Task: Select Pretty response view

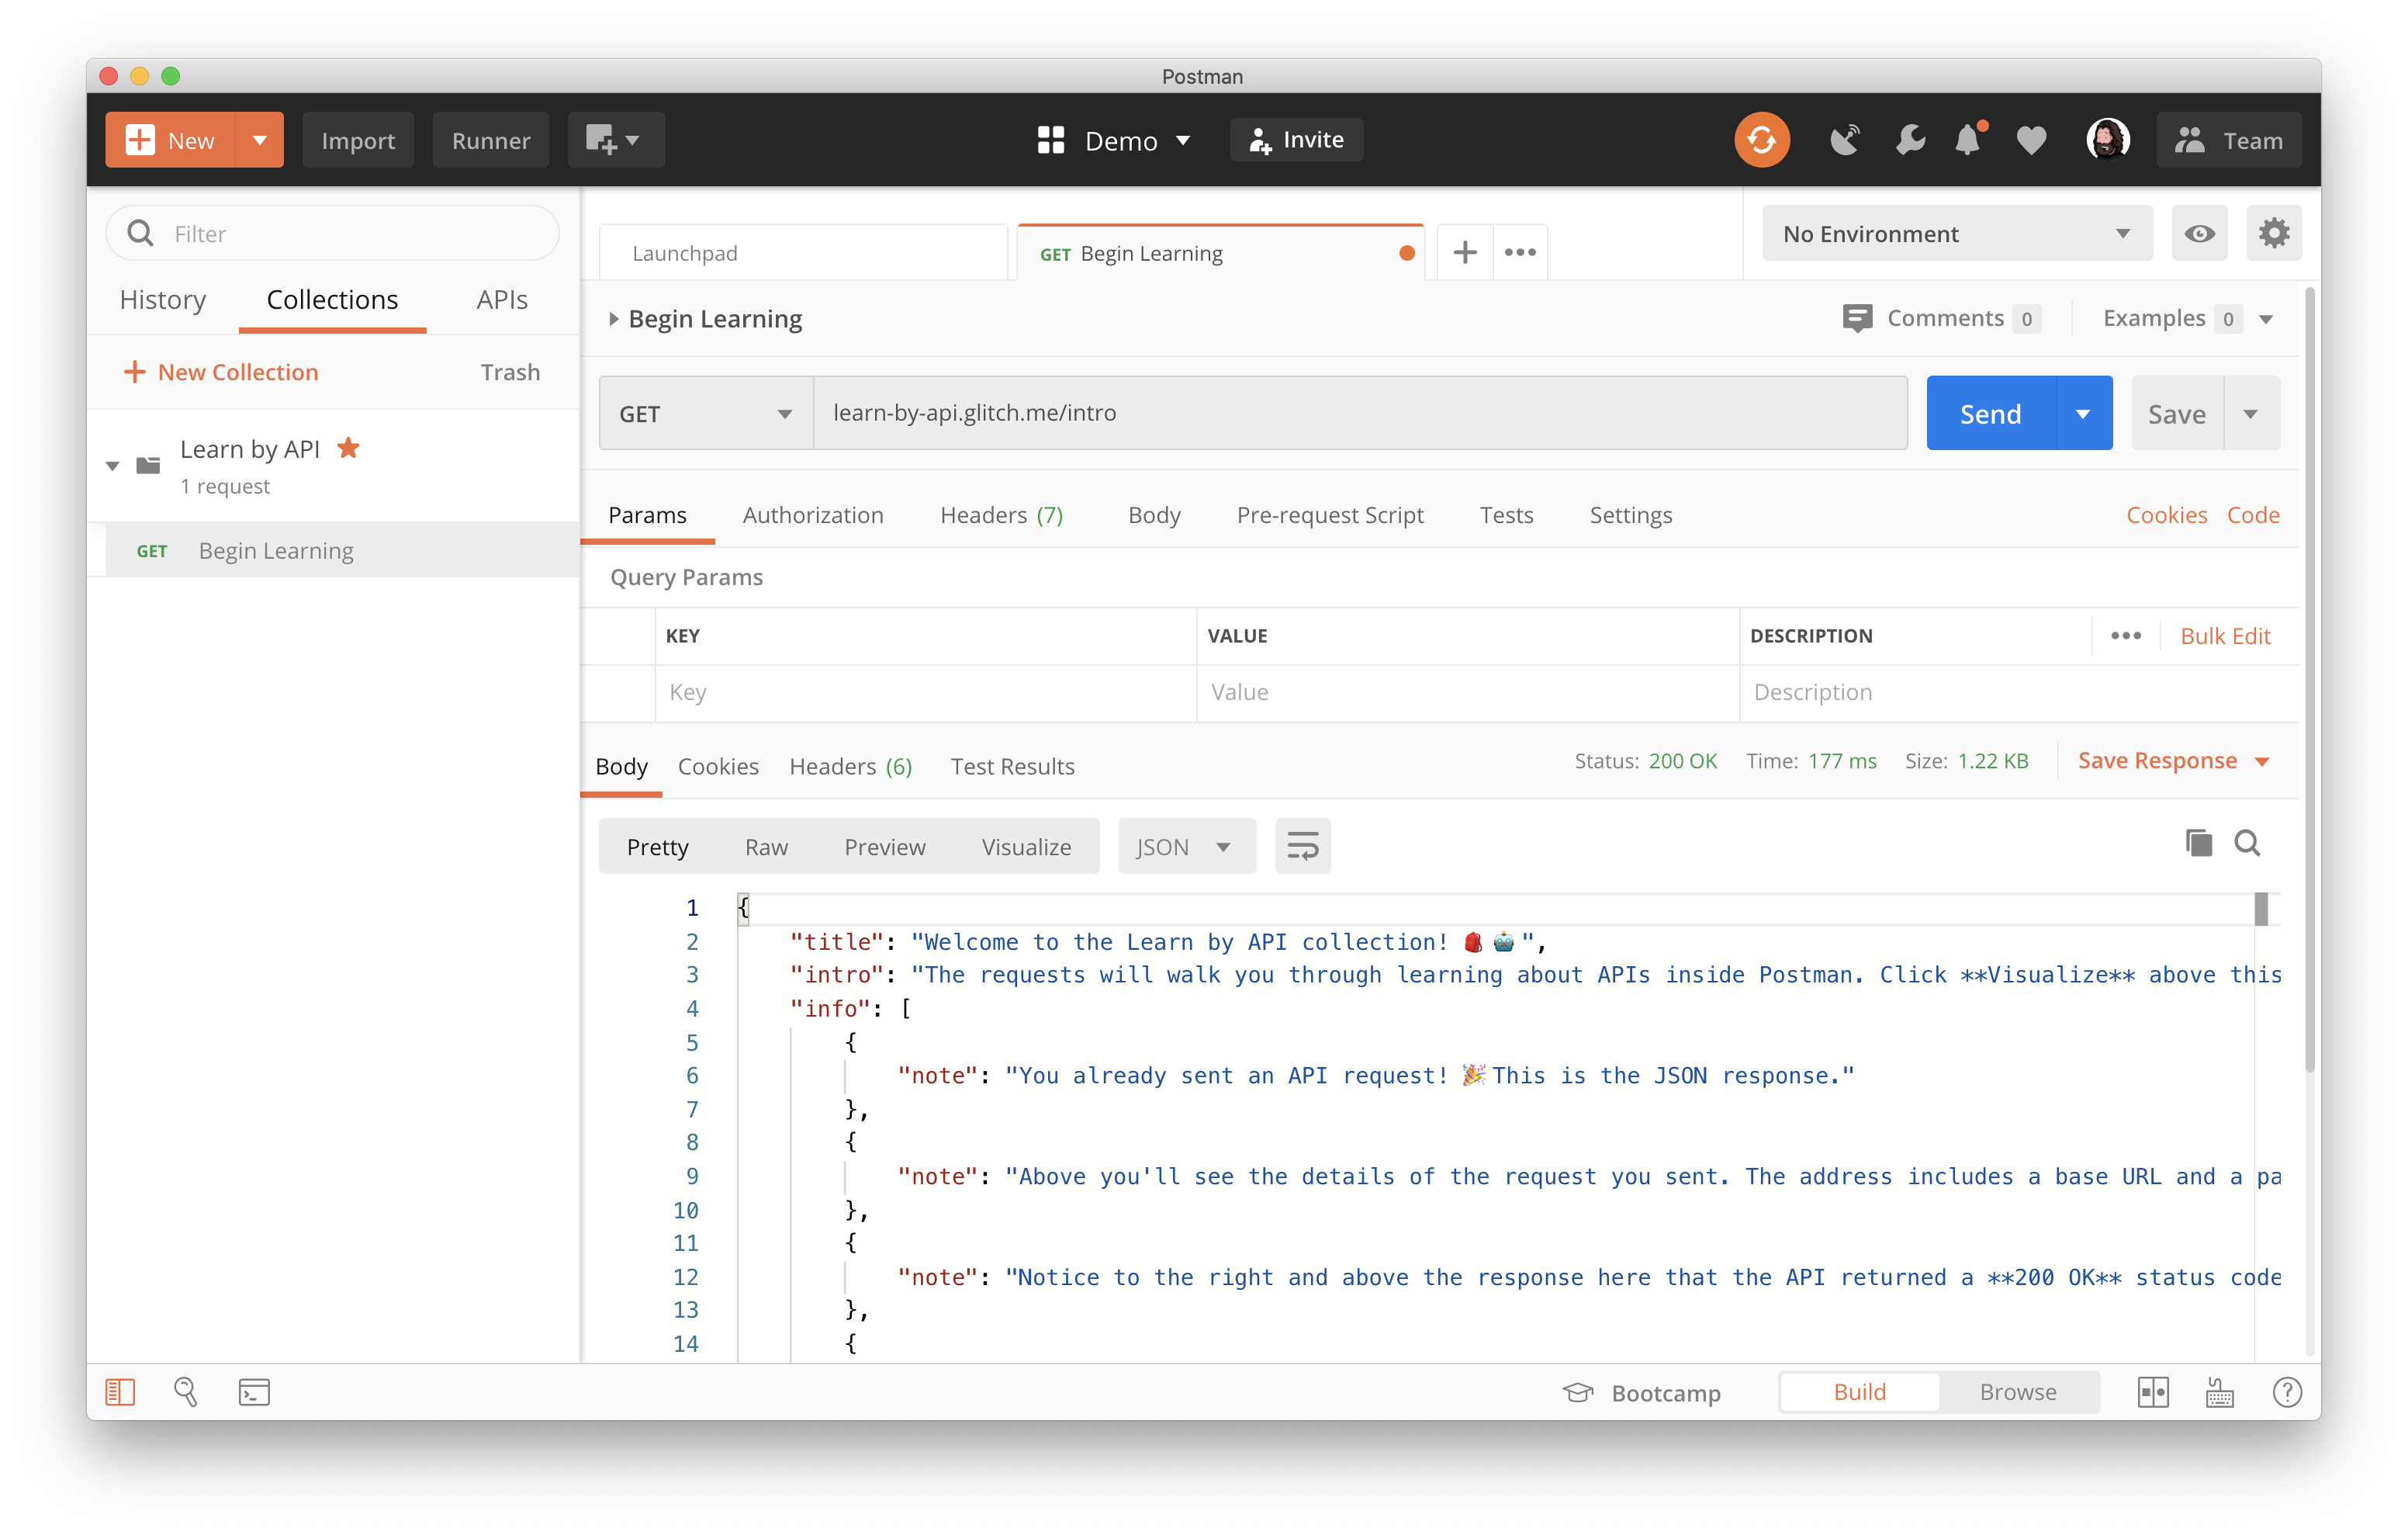Action: point(657,847)
